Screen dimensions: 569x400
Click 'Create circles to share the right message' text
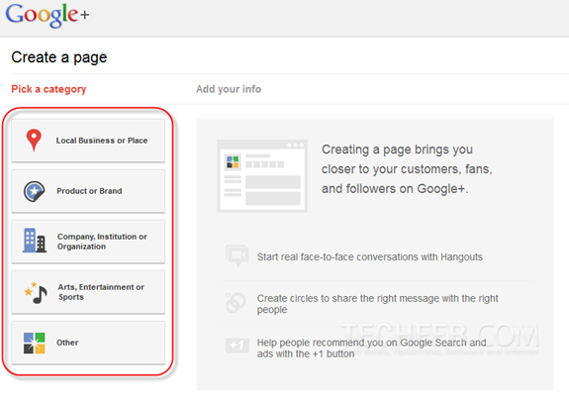pos(377,304)
